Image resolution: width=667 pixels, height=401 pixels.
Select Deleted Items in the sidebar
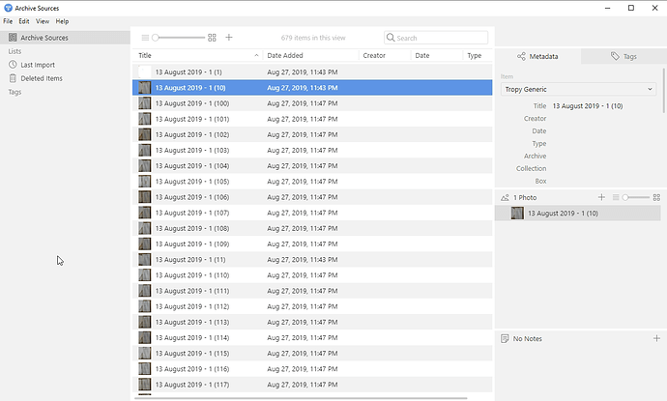[x=65, y=78]
